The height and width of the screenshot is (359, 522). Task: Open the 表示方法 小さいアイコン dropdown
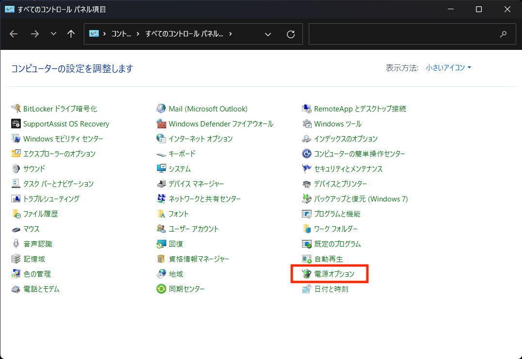coord(448,68)
